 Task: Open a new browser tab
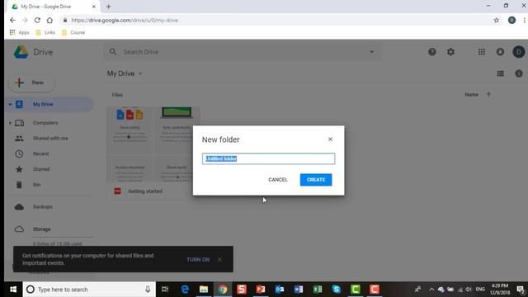pos(108,7)
